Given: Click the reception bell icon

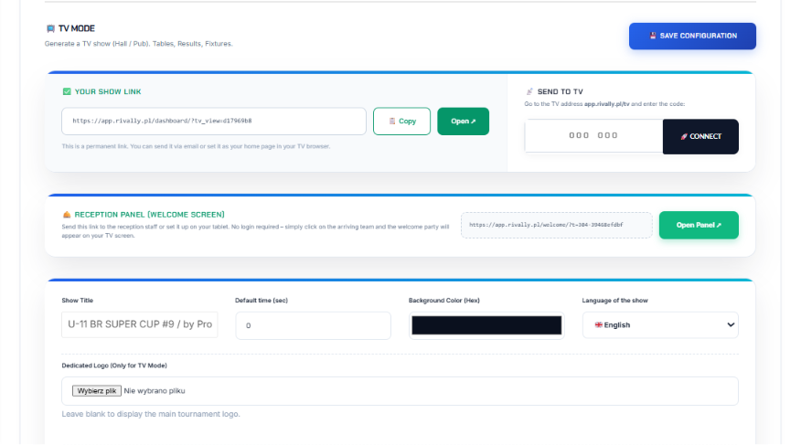Looking at the screenshot, I should pos(67,215).
